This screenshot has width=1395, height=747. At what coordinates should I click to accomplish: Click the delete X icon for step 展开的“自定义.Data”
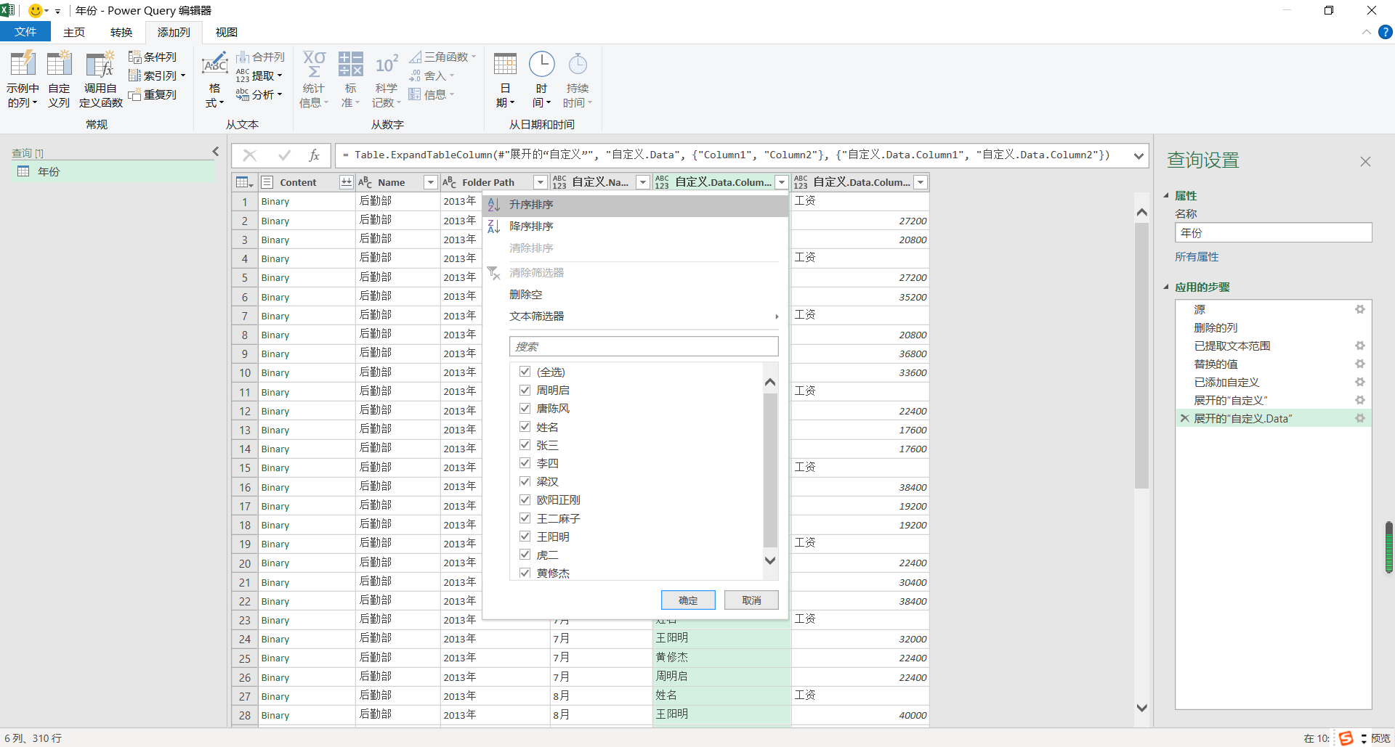pos(1184,418)
